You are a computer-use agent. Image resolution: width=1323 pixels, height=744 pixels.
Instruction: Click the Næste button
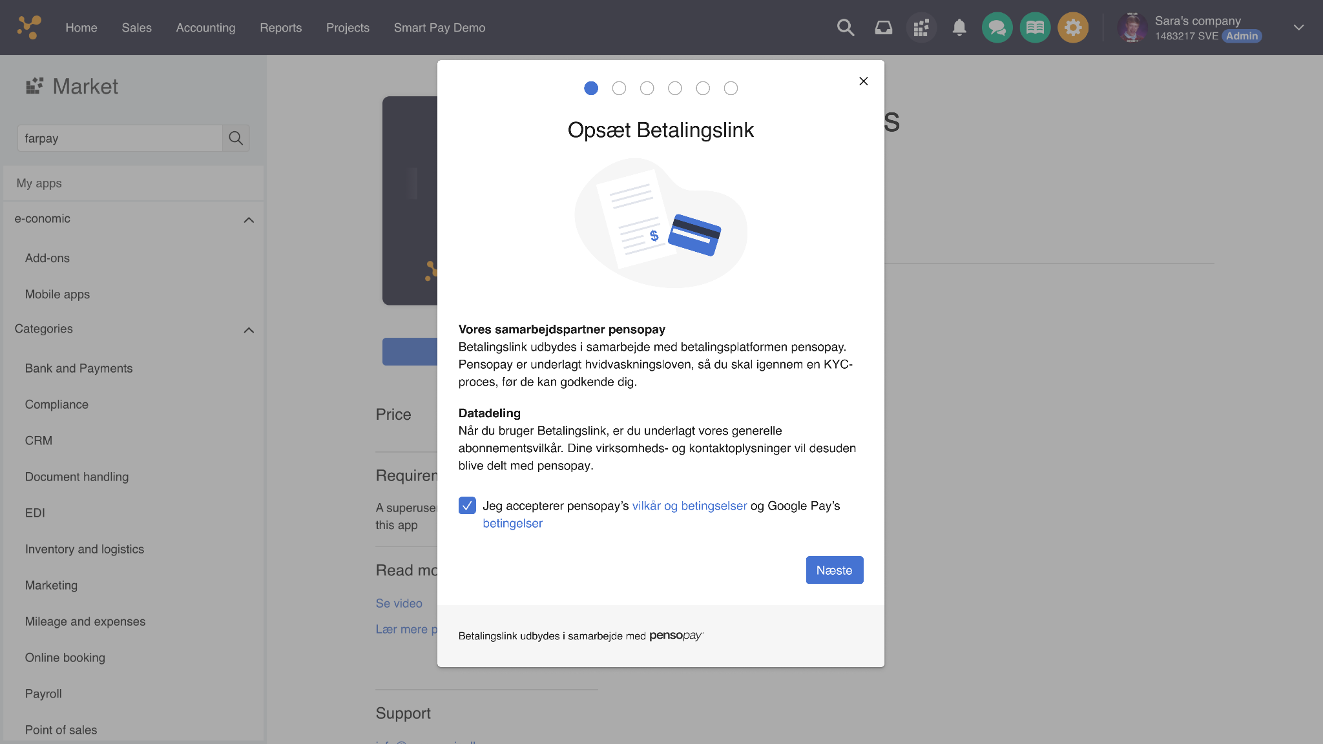point(834,570)
